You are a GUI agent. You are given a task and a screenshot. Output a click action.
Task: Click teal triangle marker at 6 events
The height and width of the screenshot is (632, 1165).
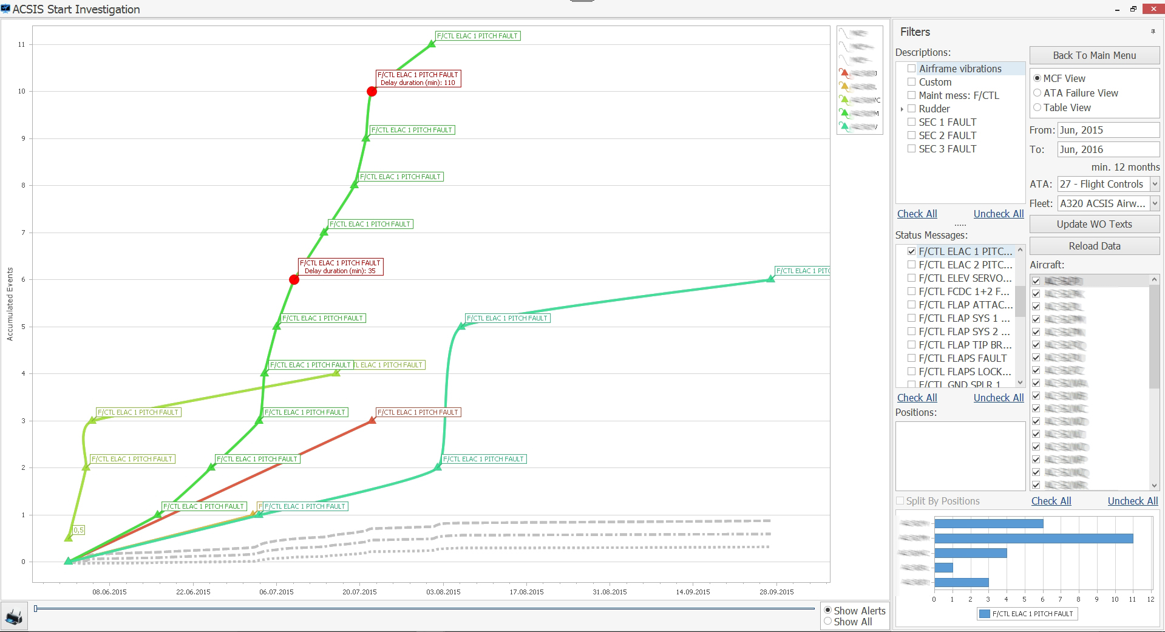pos(770,279)
